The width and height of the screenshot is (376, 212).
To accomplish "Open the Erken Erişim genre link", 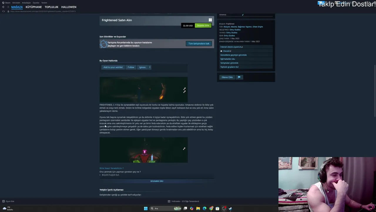I will (x=258, y=27).
